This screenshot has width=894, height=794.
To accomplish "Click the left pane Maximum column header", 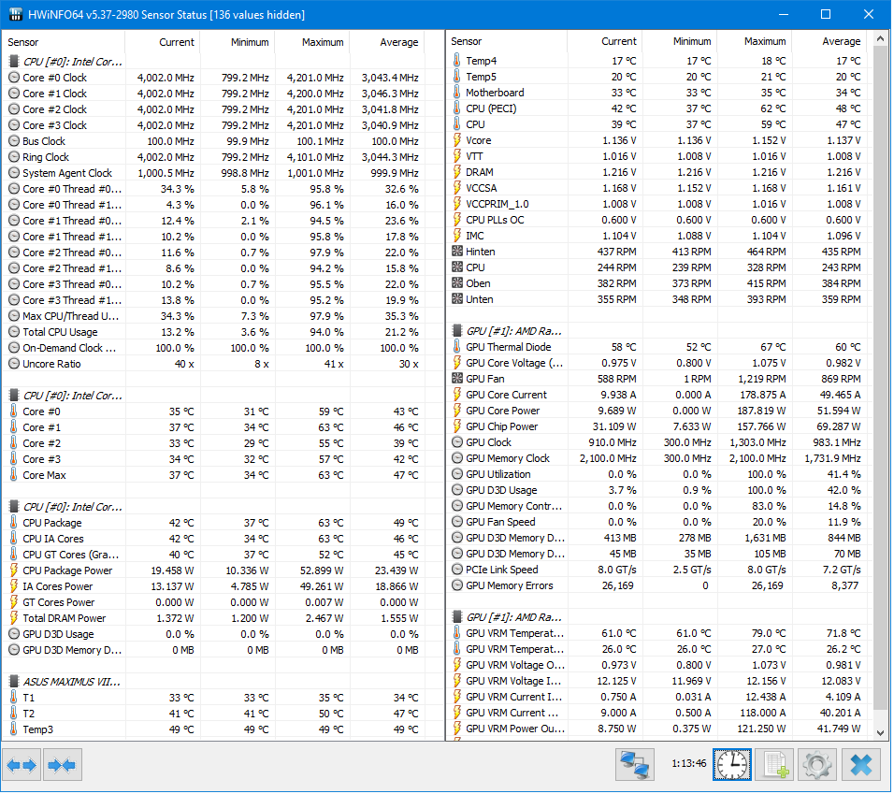I will coord(312,43).
